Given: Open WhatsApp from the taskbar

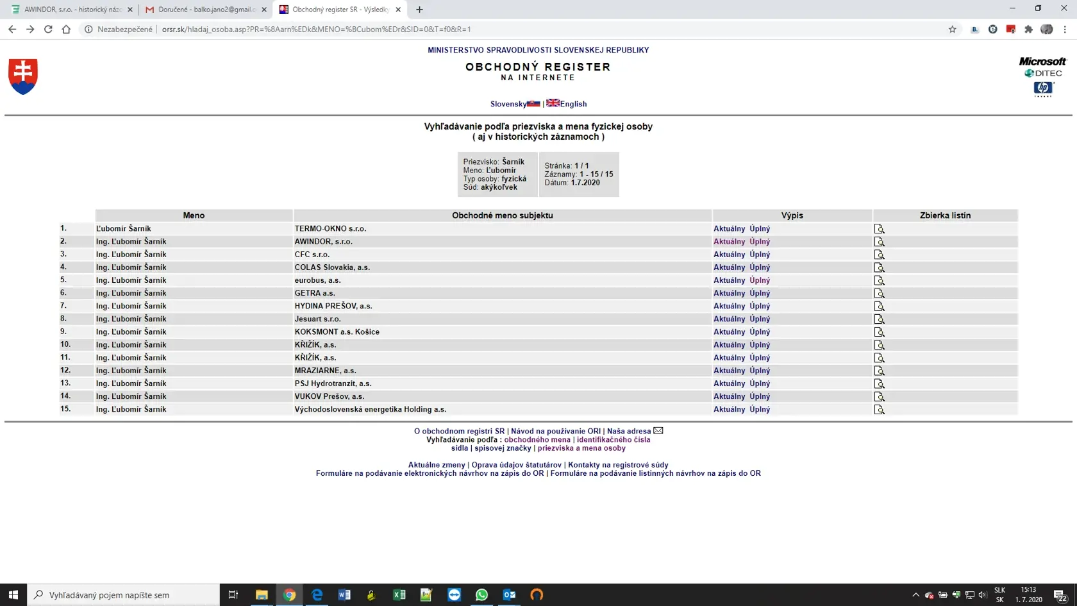Looking at the screenshot, I should tap(482, 594).
